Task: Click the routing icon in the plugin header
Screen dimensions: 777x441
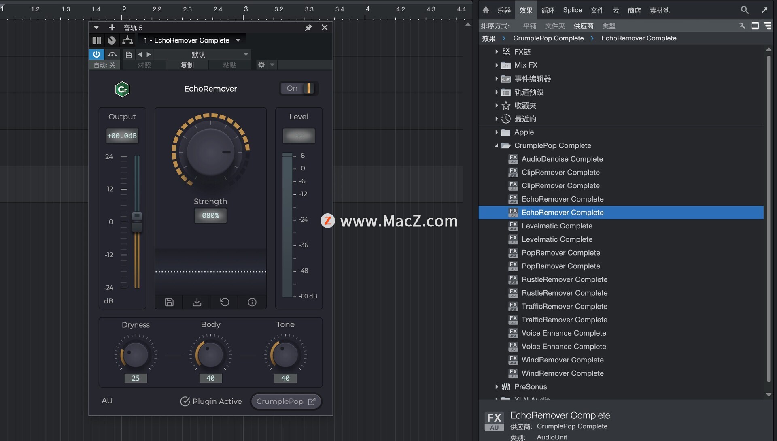Action: (127, 40)
